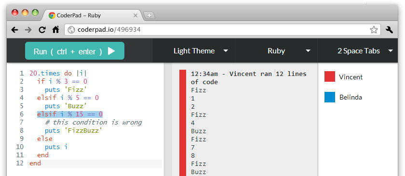Bookmark page with the star icon
This screenshot has width=405, height=176.
coord(374,30)
